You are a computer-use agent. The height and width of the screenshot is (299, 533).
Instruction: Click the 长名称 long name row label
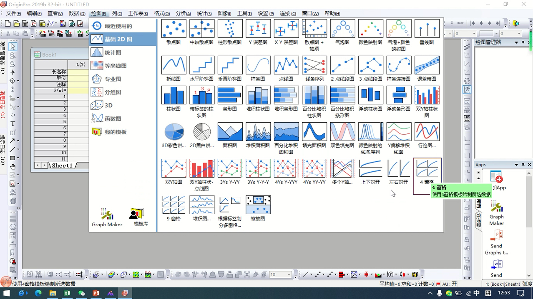point(51,72)
